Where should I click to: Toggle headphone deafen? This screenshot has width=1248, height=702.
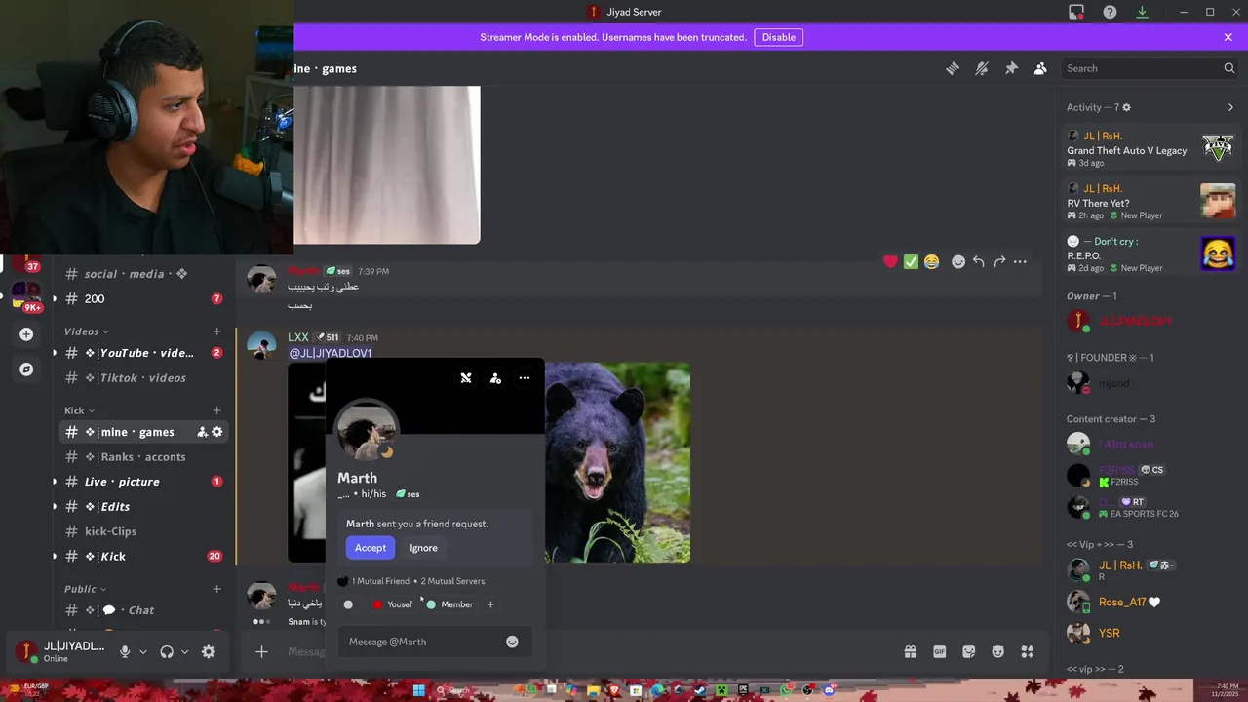point(167,651)
